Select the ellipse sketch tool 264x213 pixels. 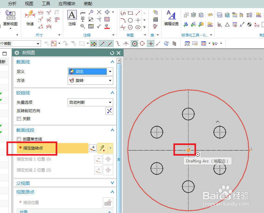pos(138,27)
